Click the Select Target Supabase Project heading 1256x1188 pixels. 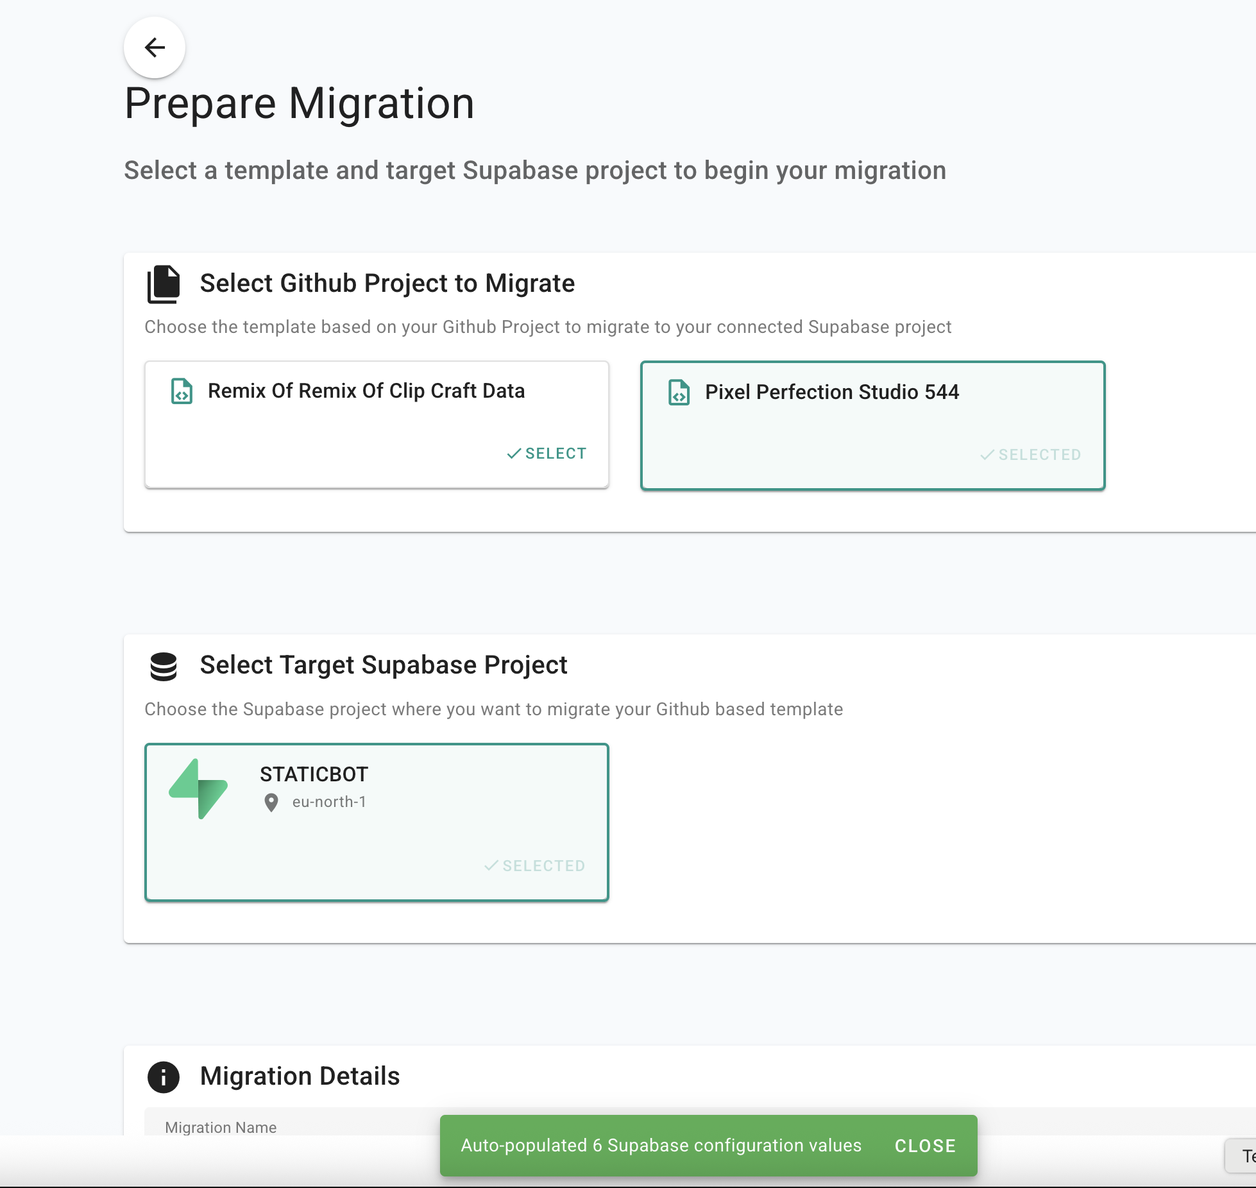coord(384,665)
